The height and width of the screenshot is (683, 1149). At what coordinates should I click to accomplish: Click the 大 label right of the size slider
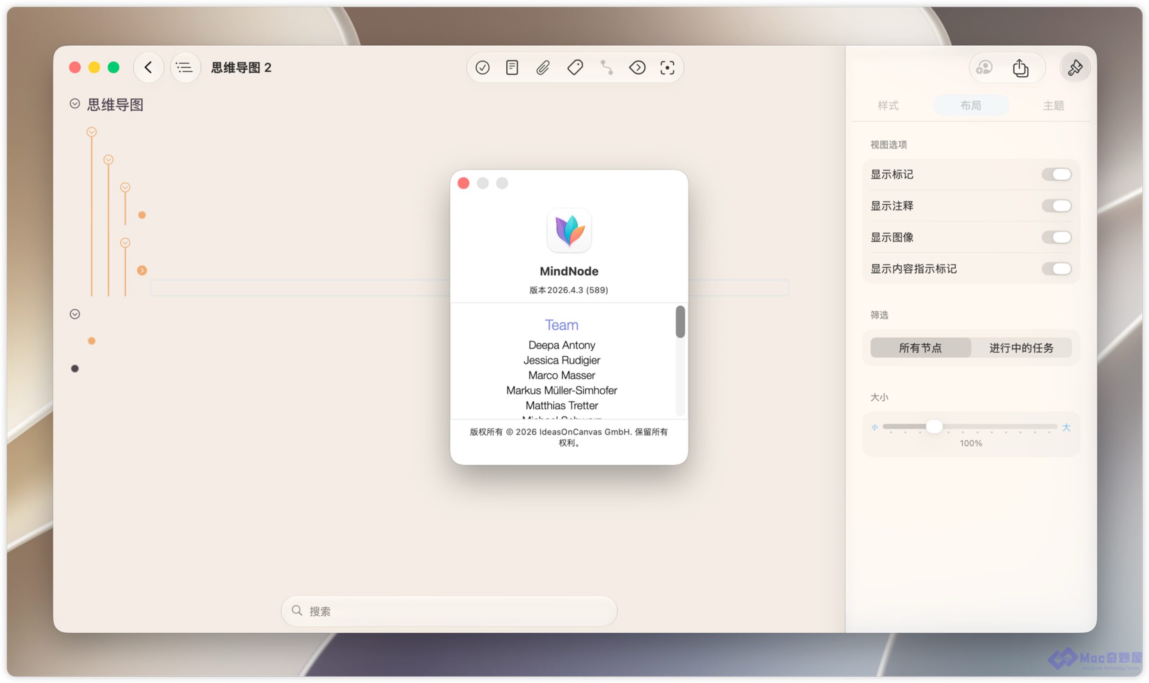click(1066, 427)
